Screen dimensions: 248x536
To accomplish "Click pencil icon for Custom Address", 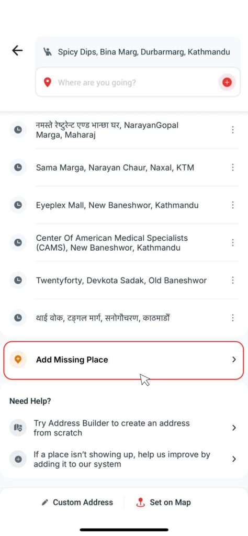I will pyautogui.click(x=45, y=502).
